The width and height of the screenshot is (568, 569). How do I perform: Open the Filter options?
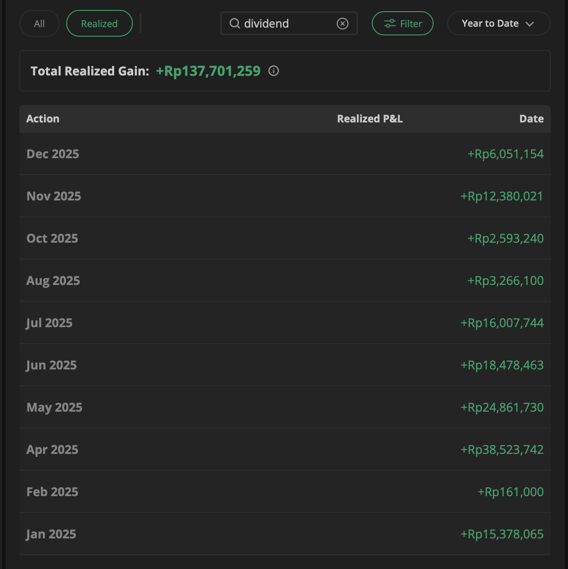tap(403, 24)
